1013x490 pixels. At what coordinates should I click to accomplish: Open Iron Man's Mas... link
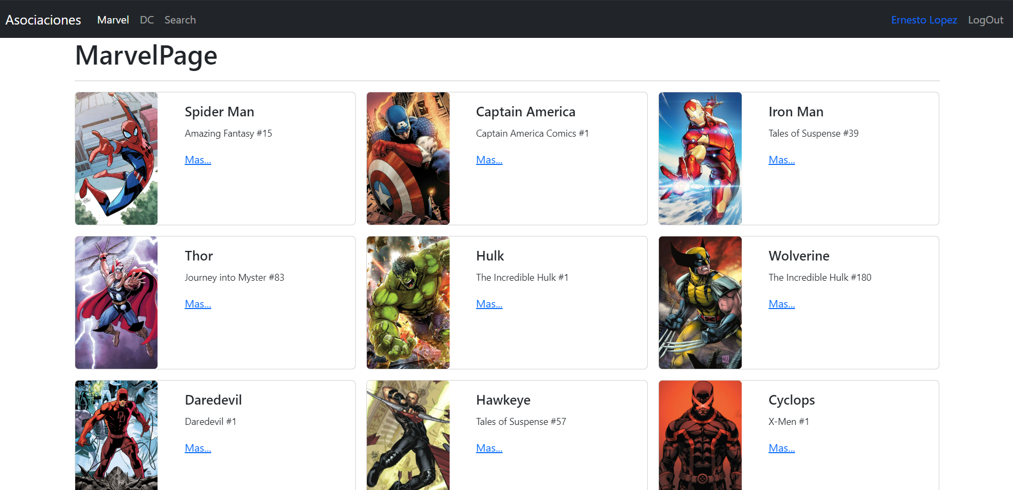[782, 160]
